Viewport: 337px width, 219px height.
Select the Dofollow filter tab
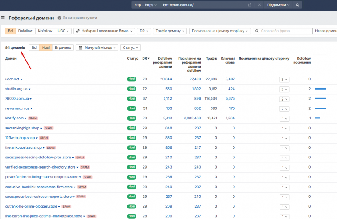point(25,31)
